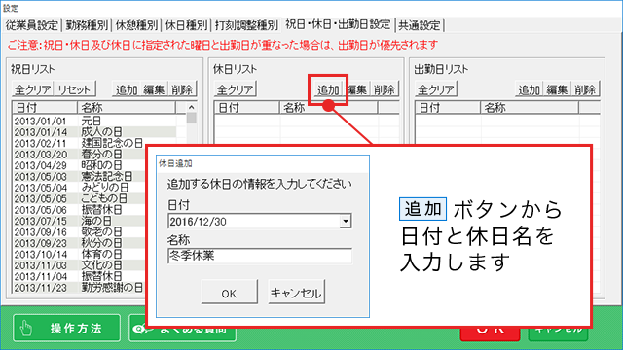Open the 勤務種別 tab
This screenshot has width=623, height=350.
87,25
